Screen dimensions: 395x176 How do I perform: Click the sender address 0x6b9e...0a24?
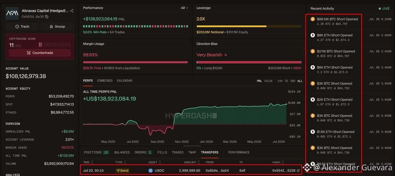pos(217,170)
